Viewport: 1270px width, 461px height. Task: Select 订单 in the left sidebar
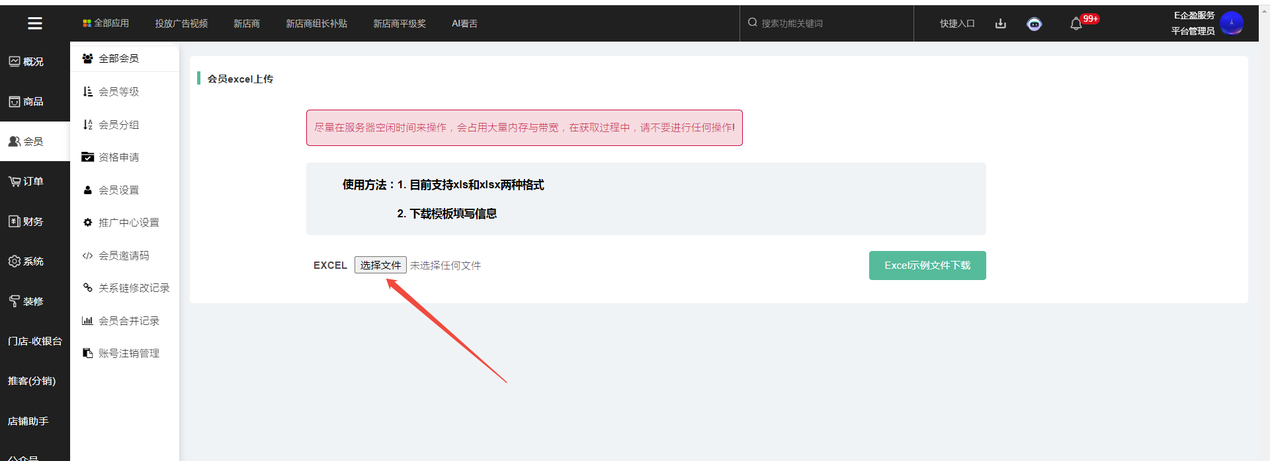[26, 182]
